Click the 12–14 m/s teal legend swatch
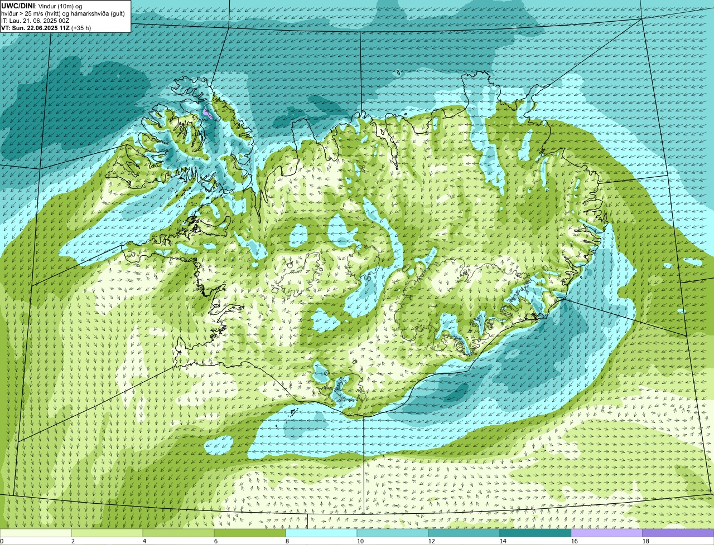 464,533
